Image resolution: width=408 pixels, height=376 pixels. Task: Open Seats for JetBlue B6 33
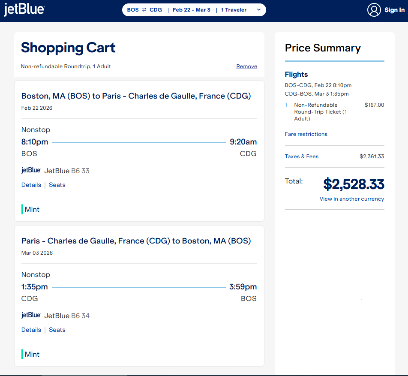click(x=57, y=185)
